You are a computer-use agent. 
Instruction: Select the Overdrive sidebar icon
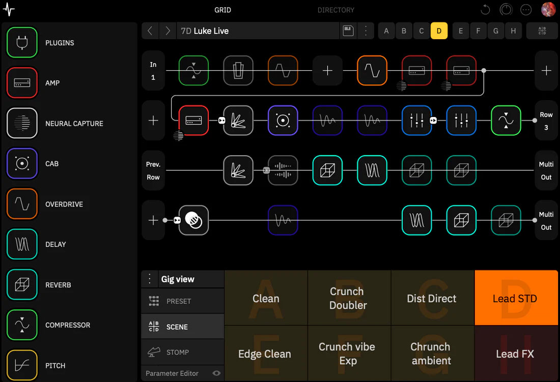point(22,204)
